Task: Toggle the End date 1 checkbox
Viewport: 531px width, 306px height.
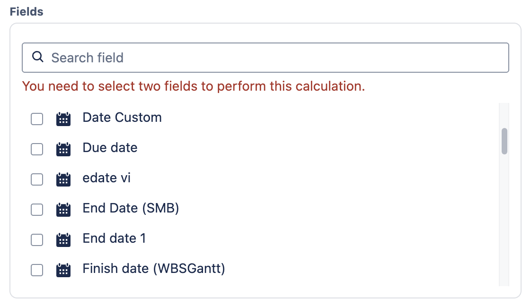Action: pyautogui.click(x=37, y=240)
